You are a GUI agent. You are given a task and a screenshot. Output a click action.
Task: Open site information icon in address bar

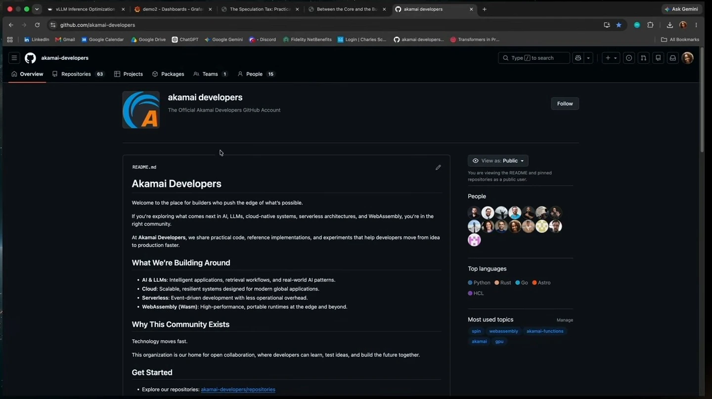point(53,25)
